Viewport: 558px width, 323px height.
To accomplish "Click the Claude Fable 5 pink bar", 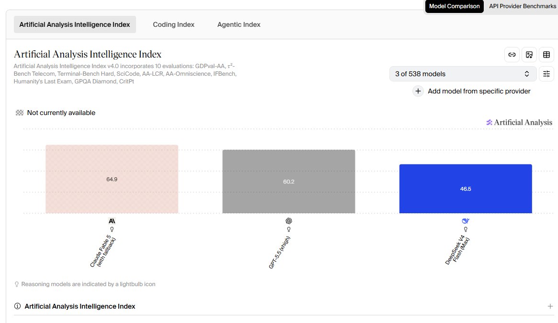I will coord(112,179).
